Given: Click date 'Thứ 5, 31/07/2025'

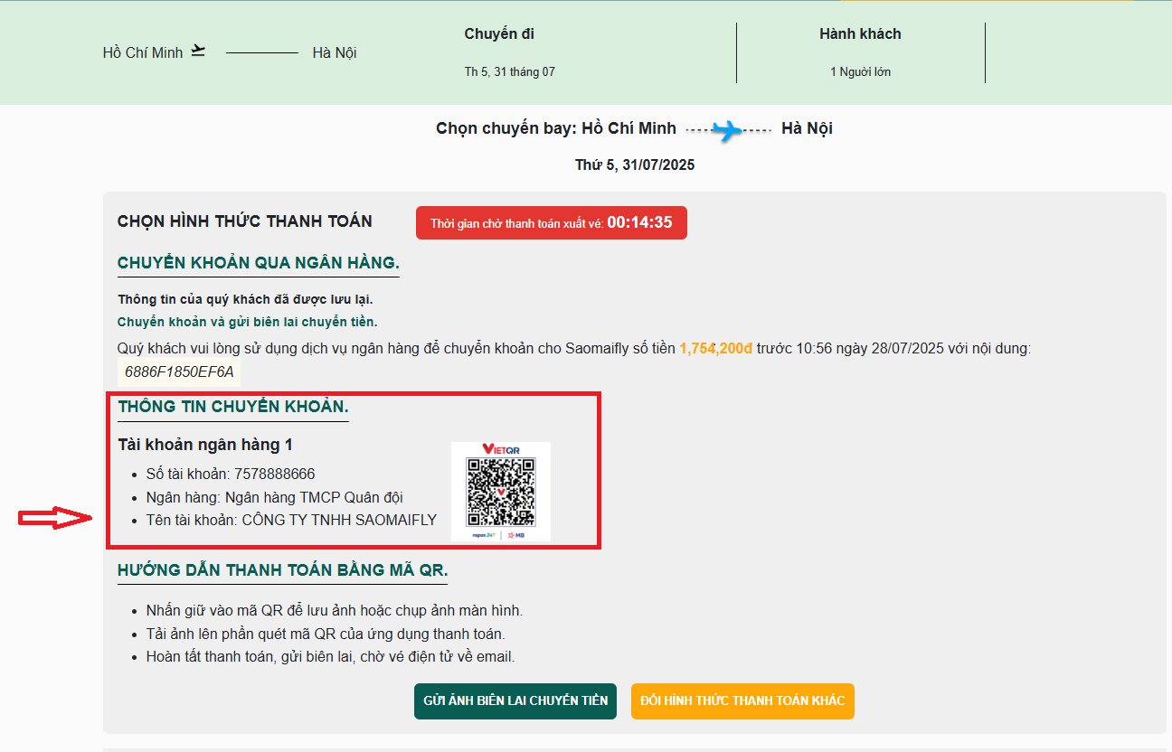Looking at the screenshot, I should (635, 165).
